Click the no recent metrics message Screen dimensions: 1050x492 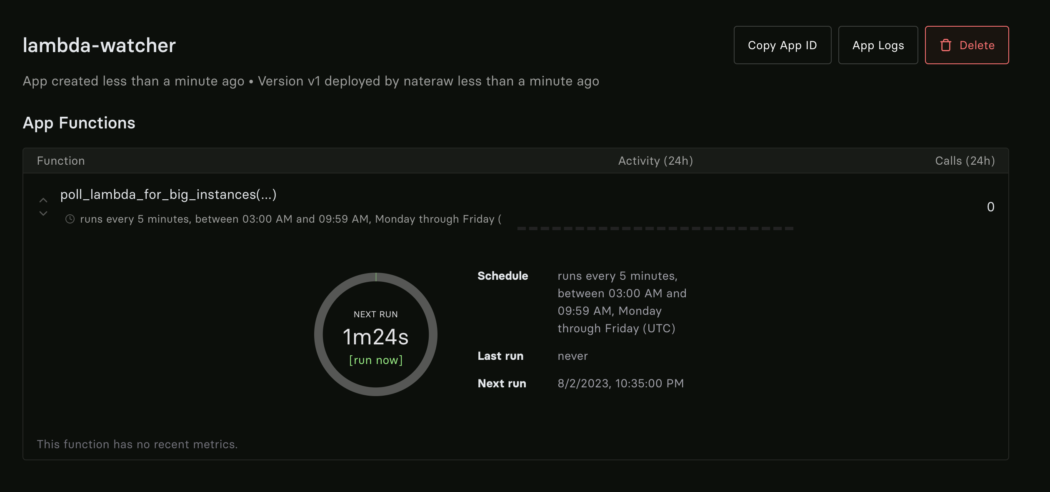pos(137,444)
